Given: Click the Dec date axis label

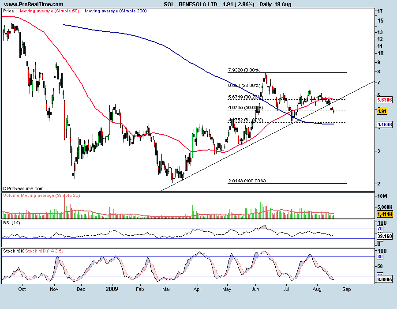Looking at the screenshot, I should [81, 289].
